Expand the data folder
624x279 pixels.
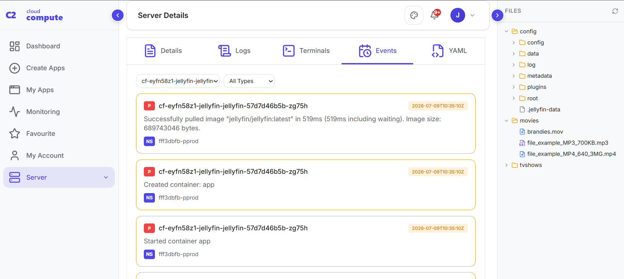coord(514,54)
